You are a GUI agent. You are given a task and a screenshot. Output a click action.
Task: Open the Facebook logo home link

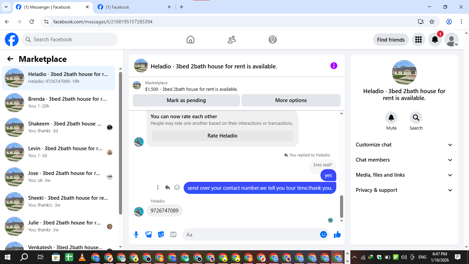(12, 40)
